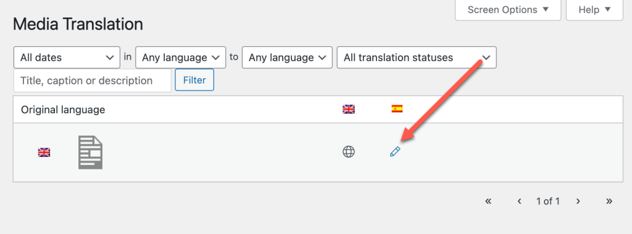Click the 1 of 1 page indicator
632x234 pixels.
548,201
